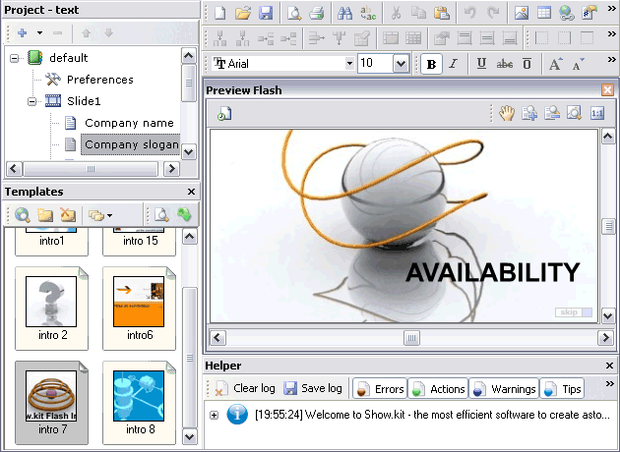
Task: Open the Replace text tool
Action: click(x=368, y=13)
